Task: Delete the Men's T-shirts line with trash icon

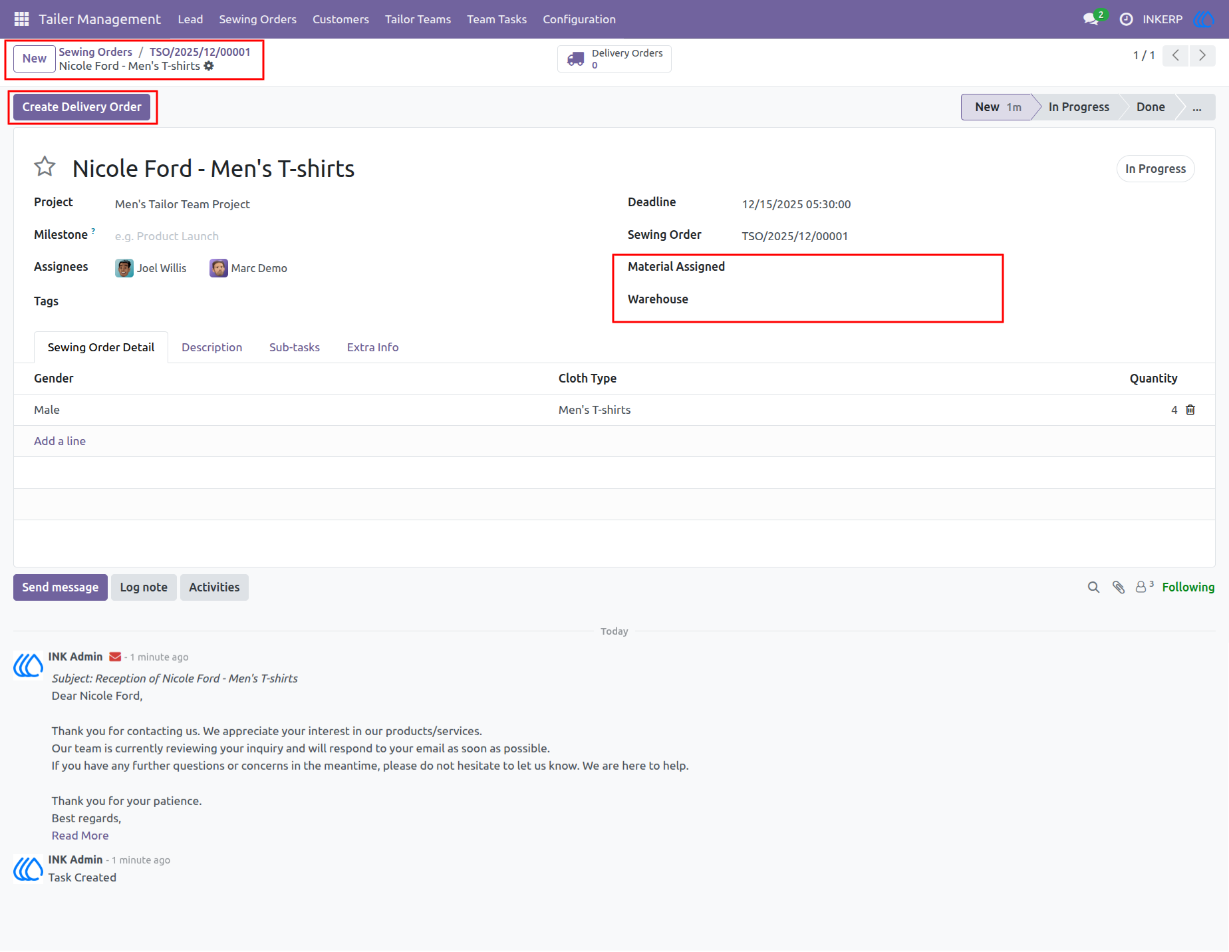Action: [1190, 410]
